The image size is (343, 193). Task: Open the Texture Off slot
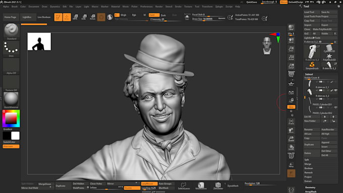12,83
